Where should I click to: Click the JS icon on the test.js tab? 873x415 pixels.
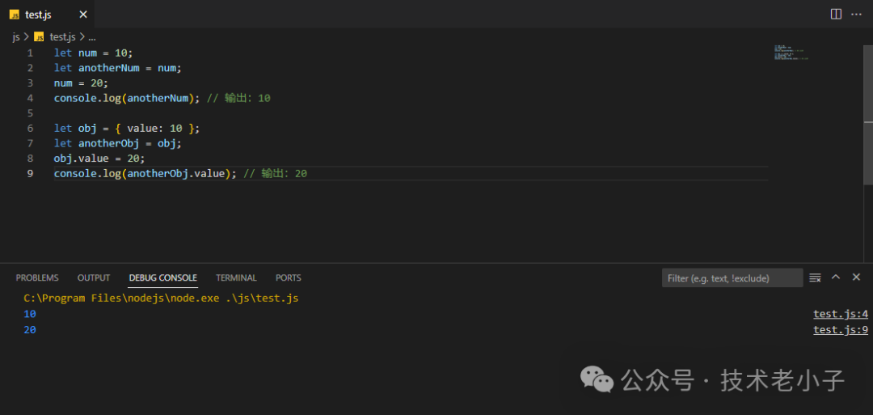(14, 15)
